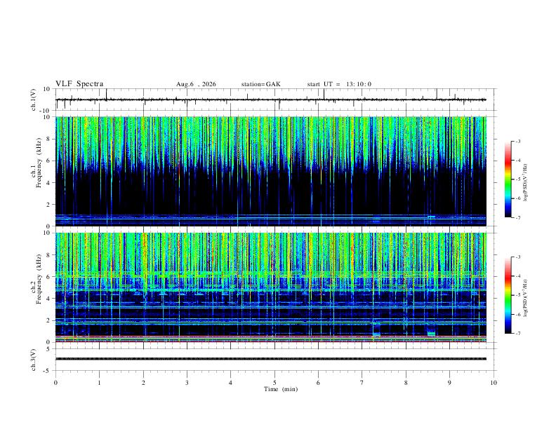Click the station=GAK label
Image resolution: width=556 pixels, height=429 pixels.
coord(260,84)
